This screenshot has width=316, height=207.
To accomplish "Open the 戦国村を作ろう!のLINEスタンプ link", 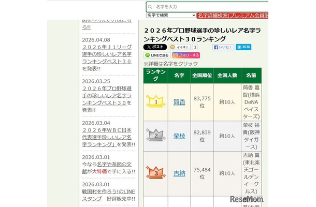I will pos(108,195).
